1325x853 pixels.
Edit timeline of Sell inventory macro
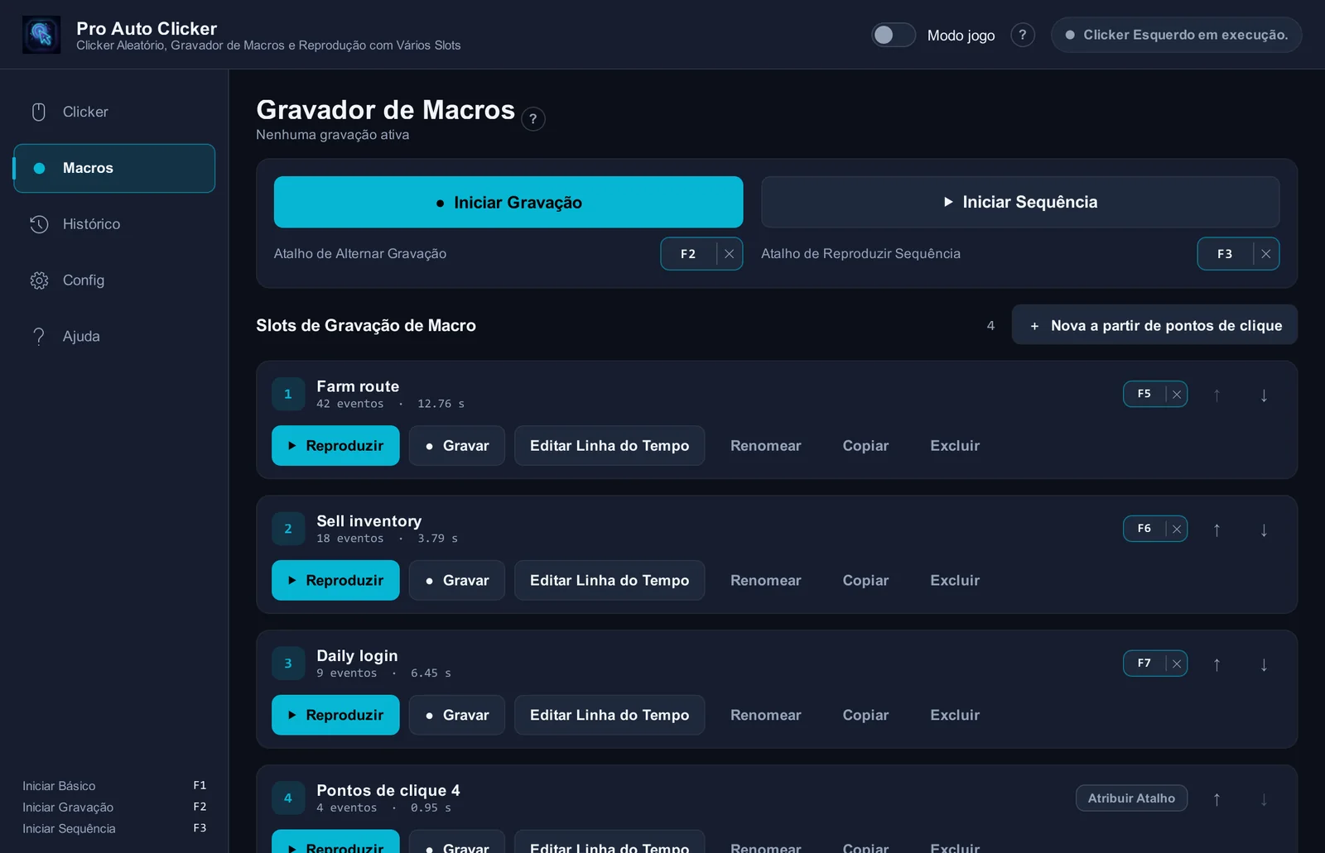coord(609,581)
